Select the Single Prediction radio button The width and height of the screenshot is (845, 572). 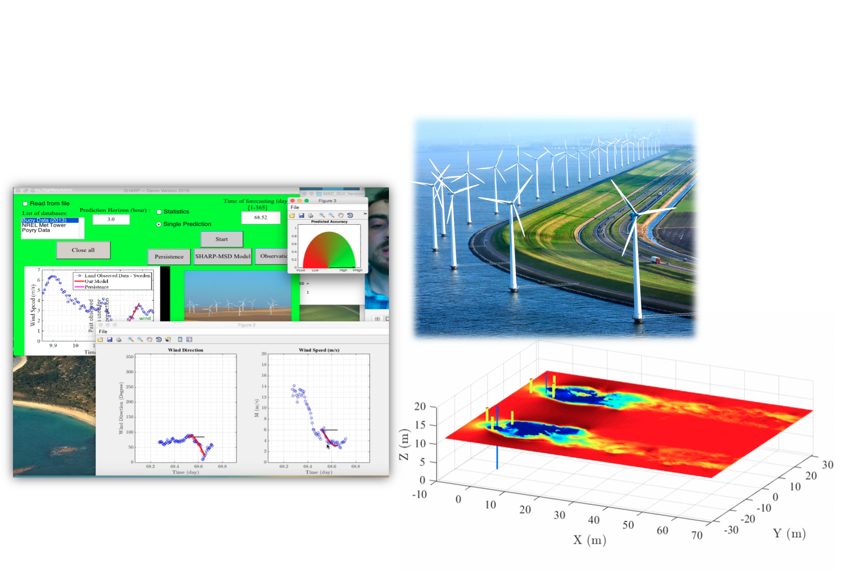tap(159, 224)
